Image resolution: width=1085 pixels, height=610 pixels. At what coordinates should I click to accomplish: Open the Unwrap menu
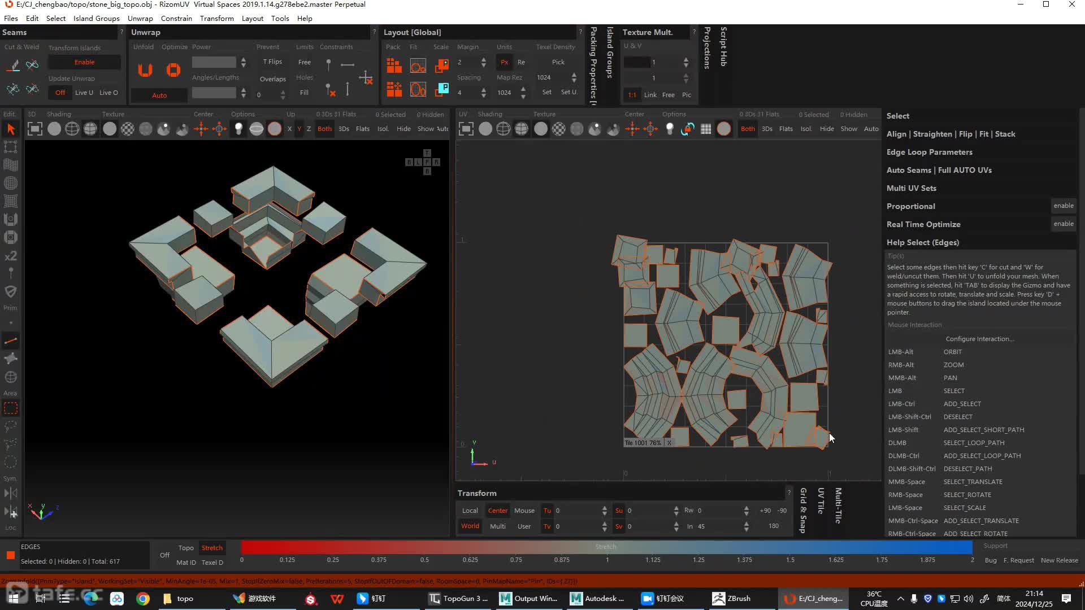tap(140, 18)
